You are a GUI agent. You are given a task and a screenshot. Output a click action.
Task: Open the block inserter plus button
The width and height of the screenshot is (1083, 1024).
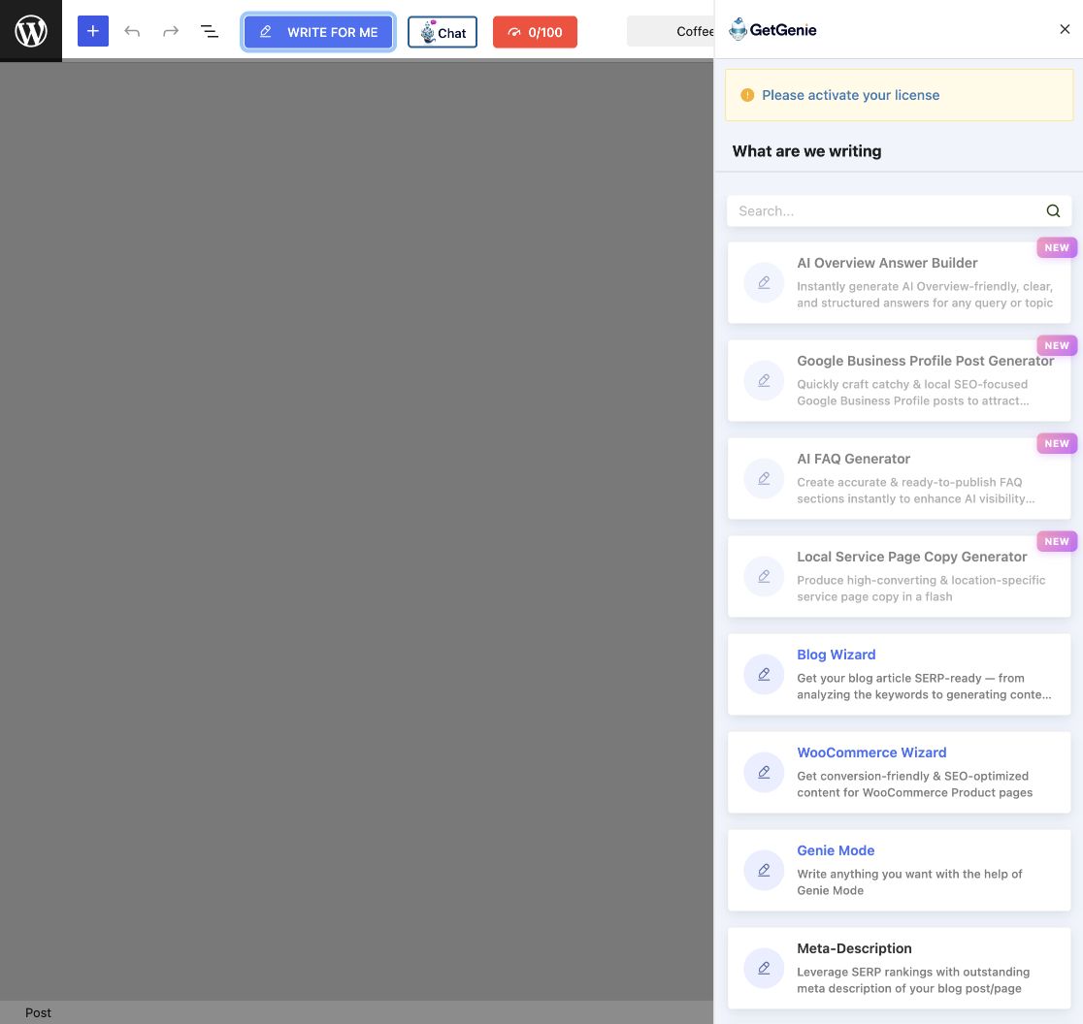93,31
